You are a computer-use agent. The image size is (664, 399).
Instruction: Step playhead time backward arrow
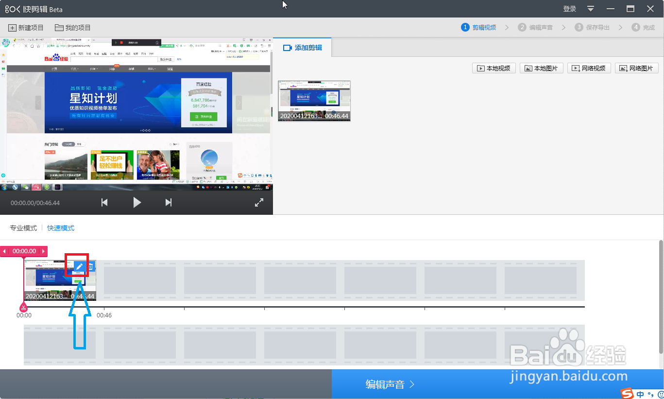point(4,251)
